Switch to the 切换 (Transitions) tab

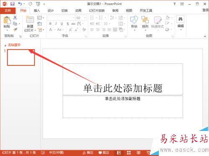tap(64, 10)
